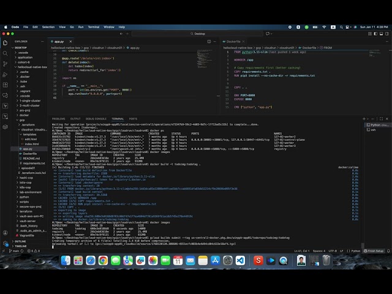The width and height of the screenshot is (392, 294).
Task: Open the Manage gear icon
Action: tap(6, 243)
